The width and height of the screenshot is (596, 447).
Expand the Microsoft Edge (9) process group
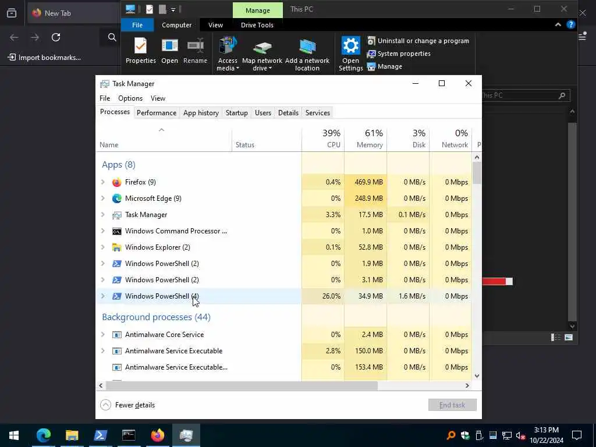102,198
